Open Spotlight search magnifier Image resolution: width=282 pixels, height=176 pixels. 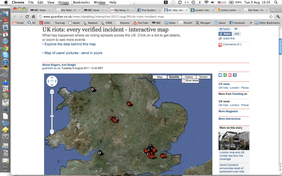(276, 2)
